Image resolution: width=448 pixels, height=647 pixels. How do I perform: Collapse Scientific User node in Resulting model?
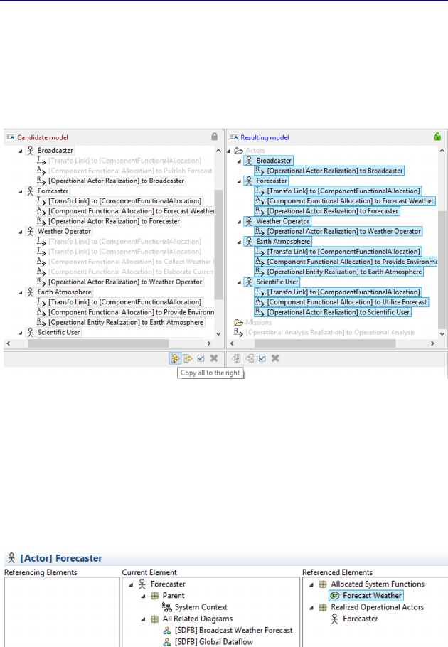point(239,283)
